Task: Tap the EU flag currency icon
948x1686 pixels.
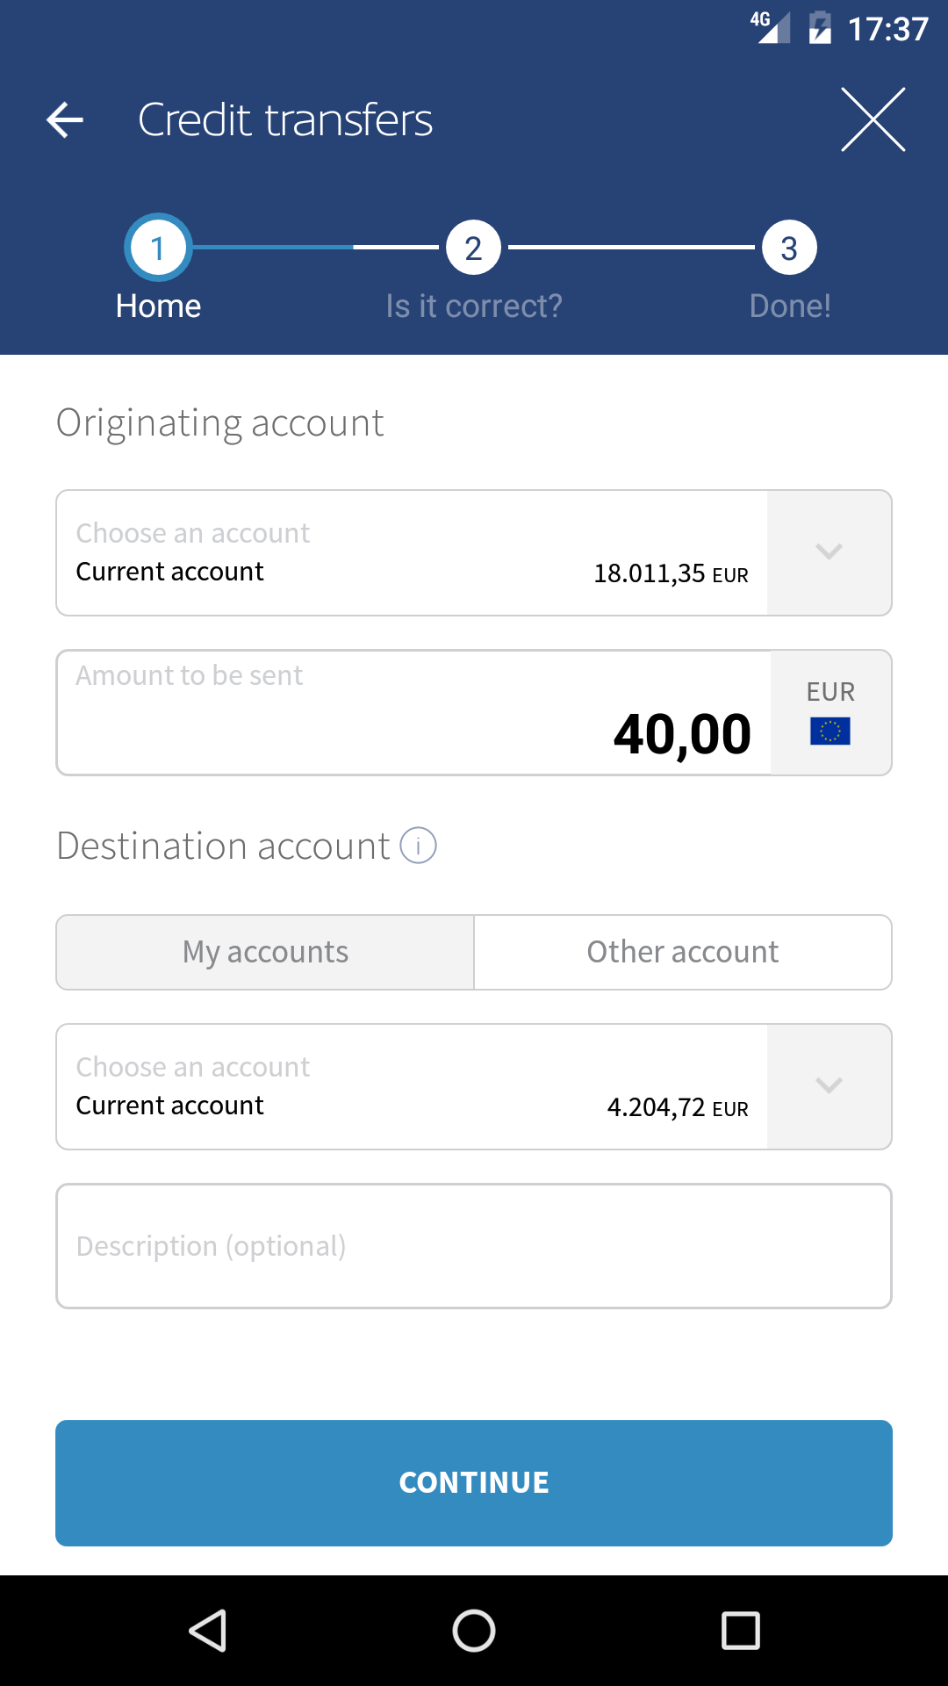Action: coord(829,731)
